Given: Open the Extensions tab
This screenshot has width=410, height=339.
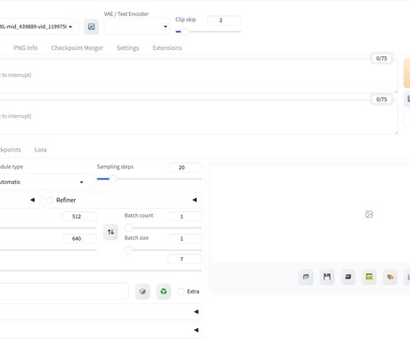Looking at the screenshot, I should 168,48.
